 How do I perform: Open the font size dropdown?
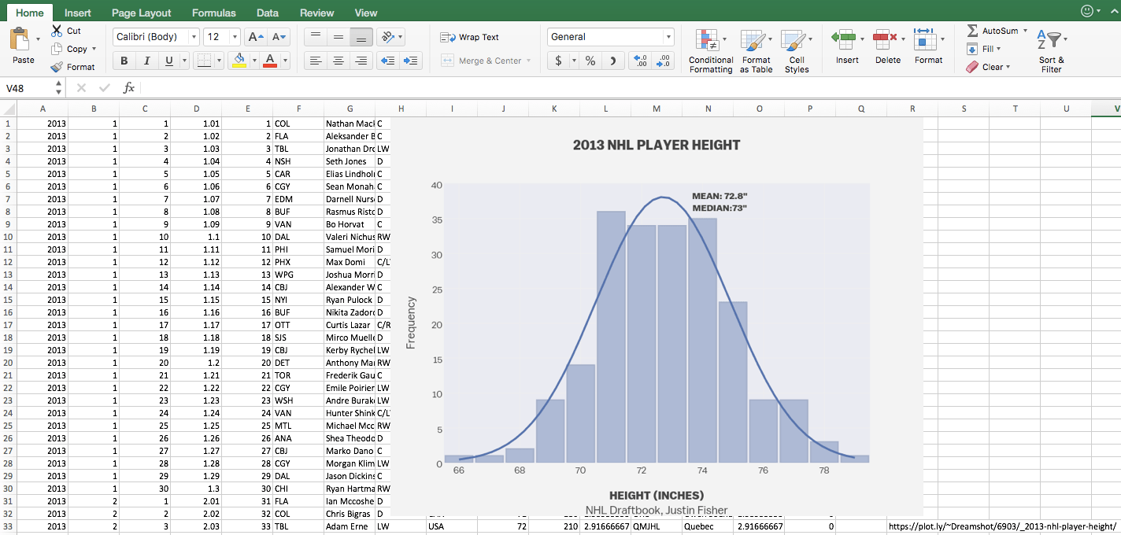tap(235, 37)
